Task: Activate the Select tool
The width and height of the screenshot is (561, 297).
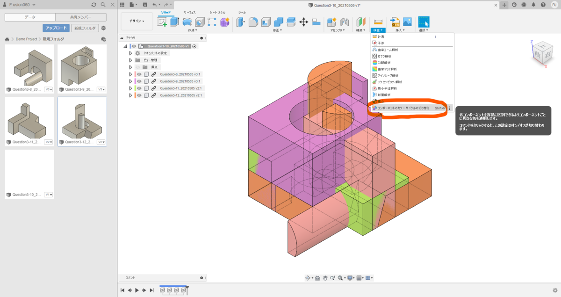Action: (x=424, y=22)
